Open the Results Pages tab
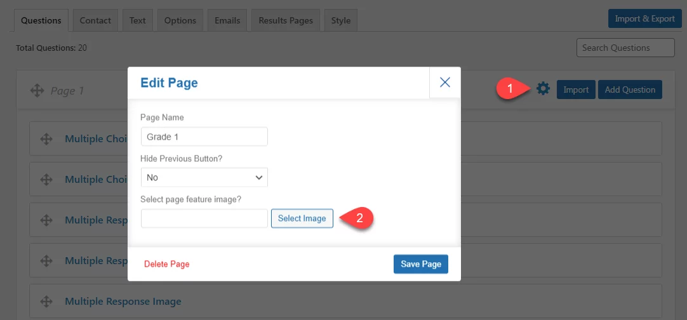The image size is (687, 320). (x=286, y=20)
